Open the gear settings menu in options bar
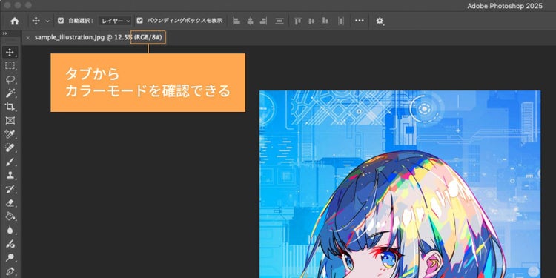This screenshot has height=278, width=556. coord(380,21)
